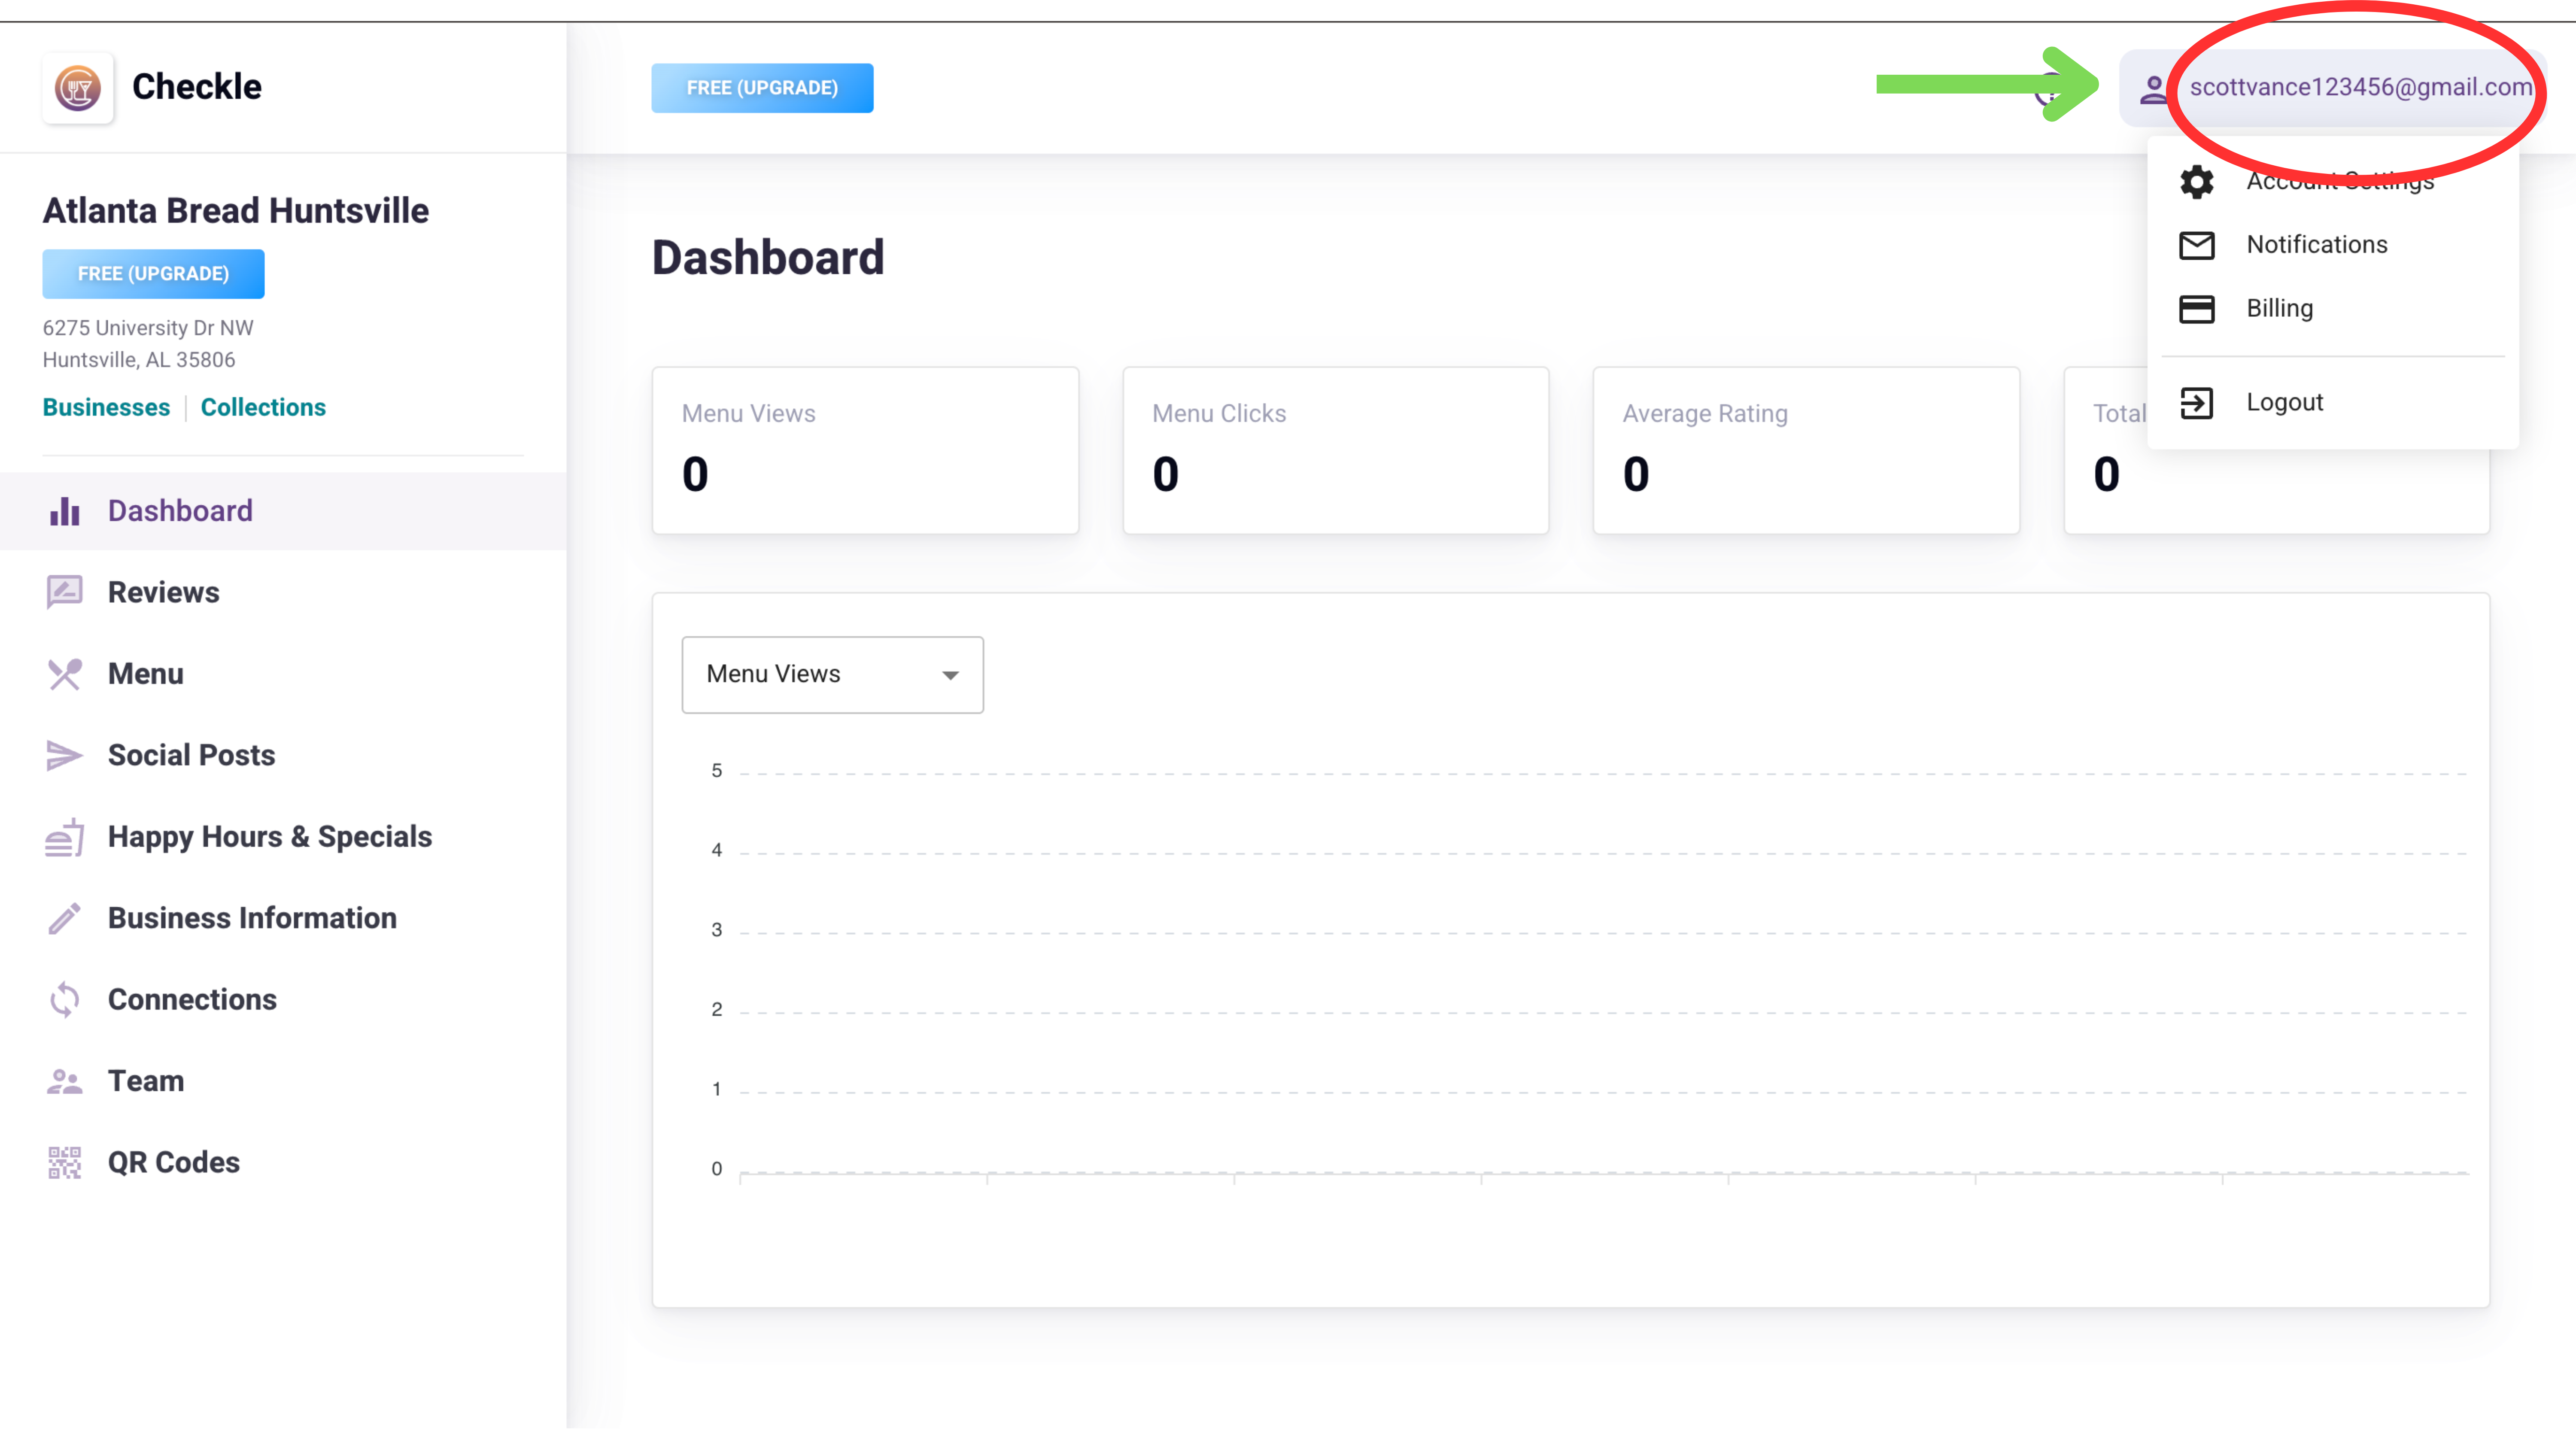Click the Logout exit icon

point(2197,403)
